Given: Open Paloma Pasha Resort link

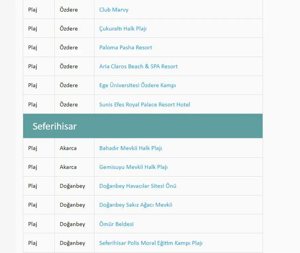Looking at the screenshot, I should (125, 47).
